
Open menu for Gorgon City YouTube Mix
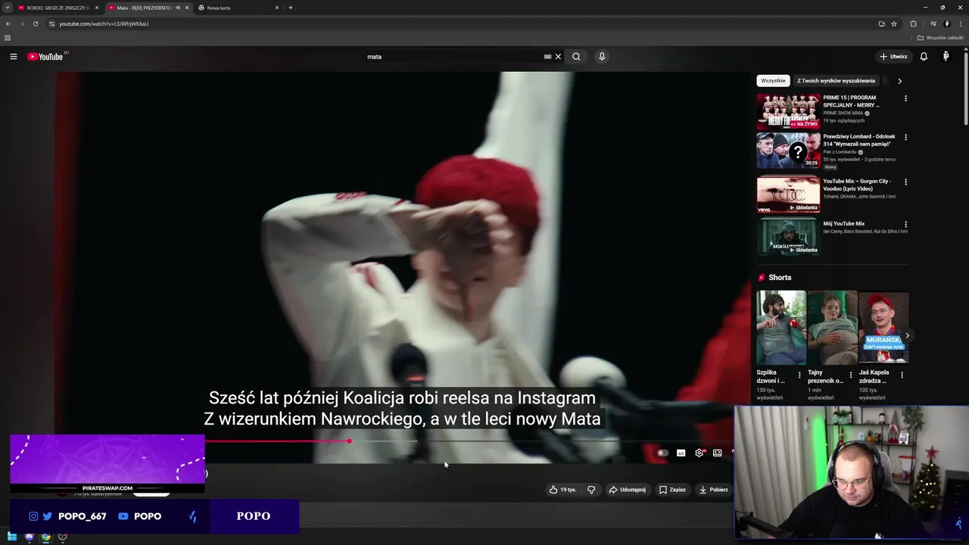905,182
